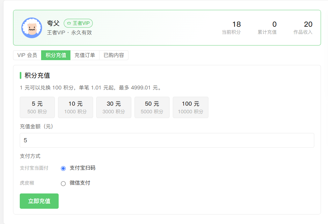Select the 50 元 5000 积分 package

click(152, 107)
